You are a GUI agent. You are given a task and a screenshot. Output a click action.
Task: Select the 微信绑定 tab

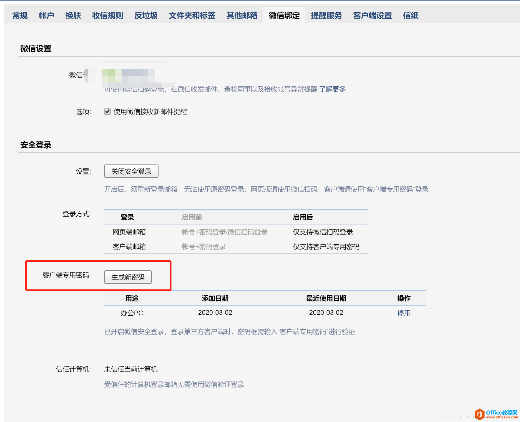pyautogui.click(x=284, y=16)
